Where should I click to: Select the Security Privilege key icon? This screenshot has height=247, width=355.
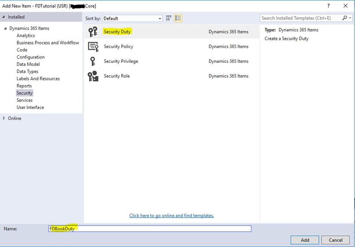coord(93,61)
